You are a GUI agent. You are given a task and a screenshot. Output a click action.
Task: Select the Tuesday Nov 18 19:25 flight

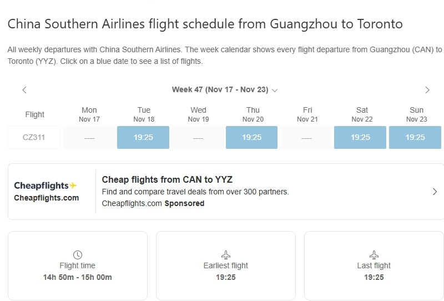click(143, 138)
